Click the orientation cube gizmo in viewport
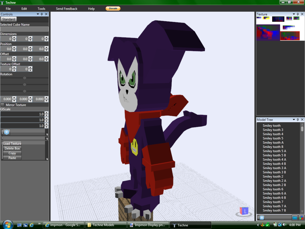This screenshot has width=305, height=229. [x=244, y=211]
